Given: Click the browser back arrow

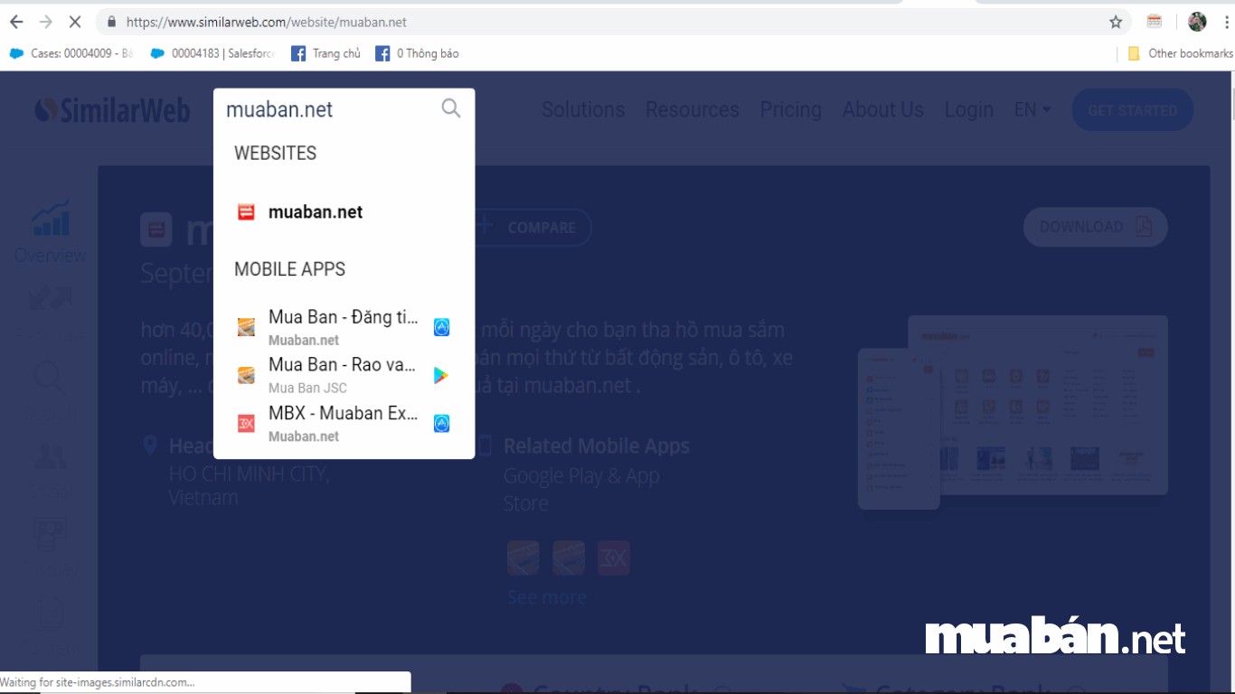Looking at the screenshot, I should tap(16, 22).
